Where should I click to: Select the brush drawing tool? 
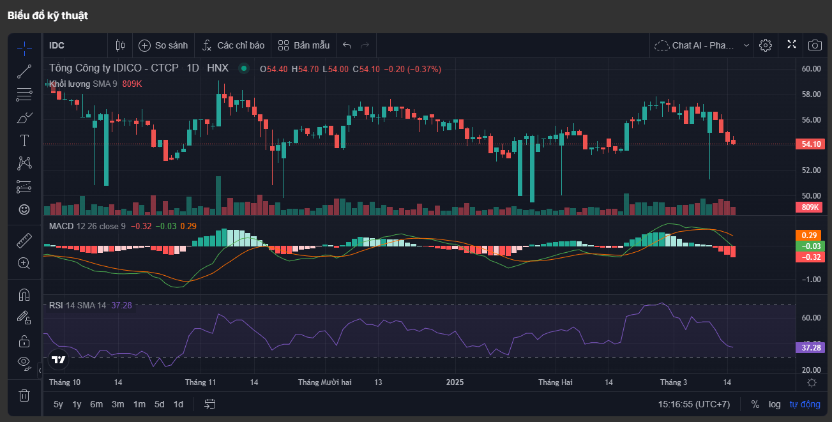pos(24,117)
